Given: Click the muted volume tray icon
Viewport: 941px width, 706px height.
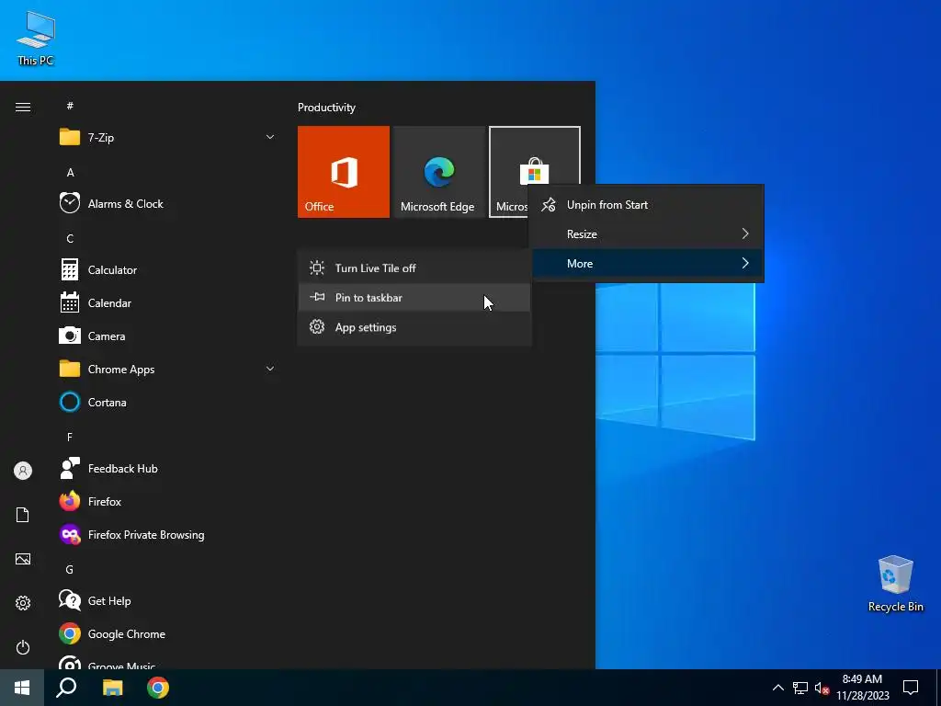Looking at the screenshot, I should 822,688.
